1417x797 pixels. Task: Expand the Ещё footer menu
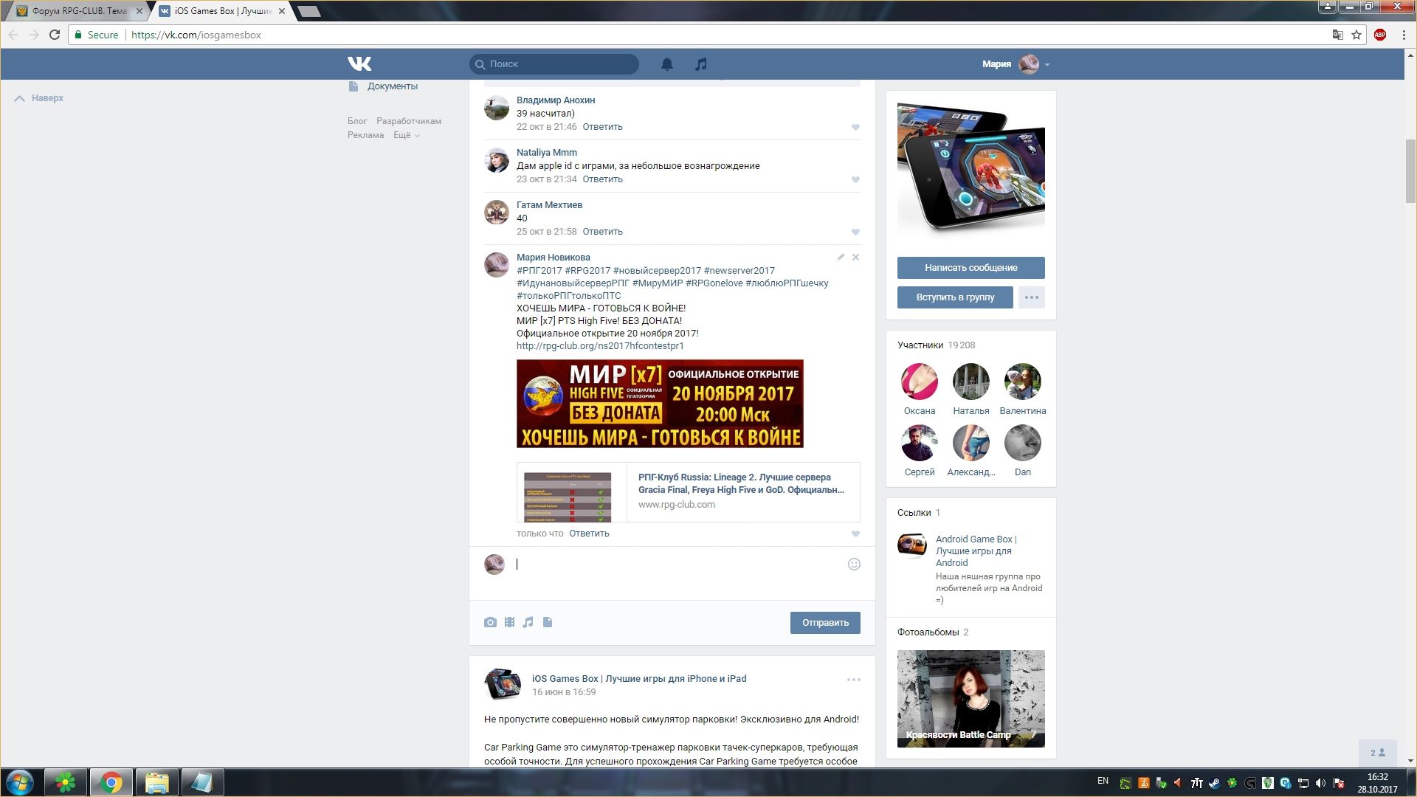click(x=406, y=135)
